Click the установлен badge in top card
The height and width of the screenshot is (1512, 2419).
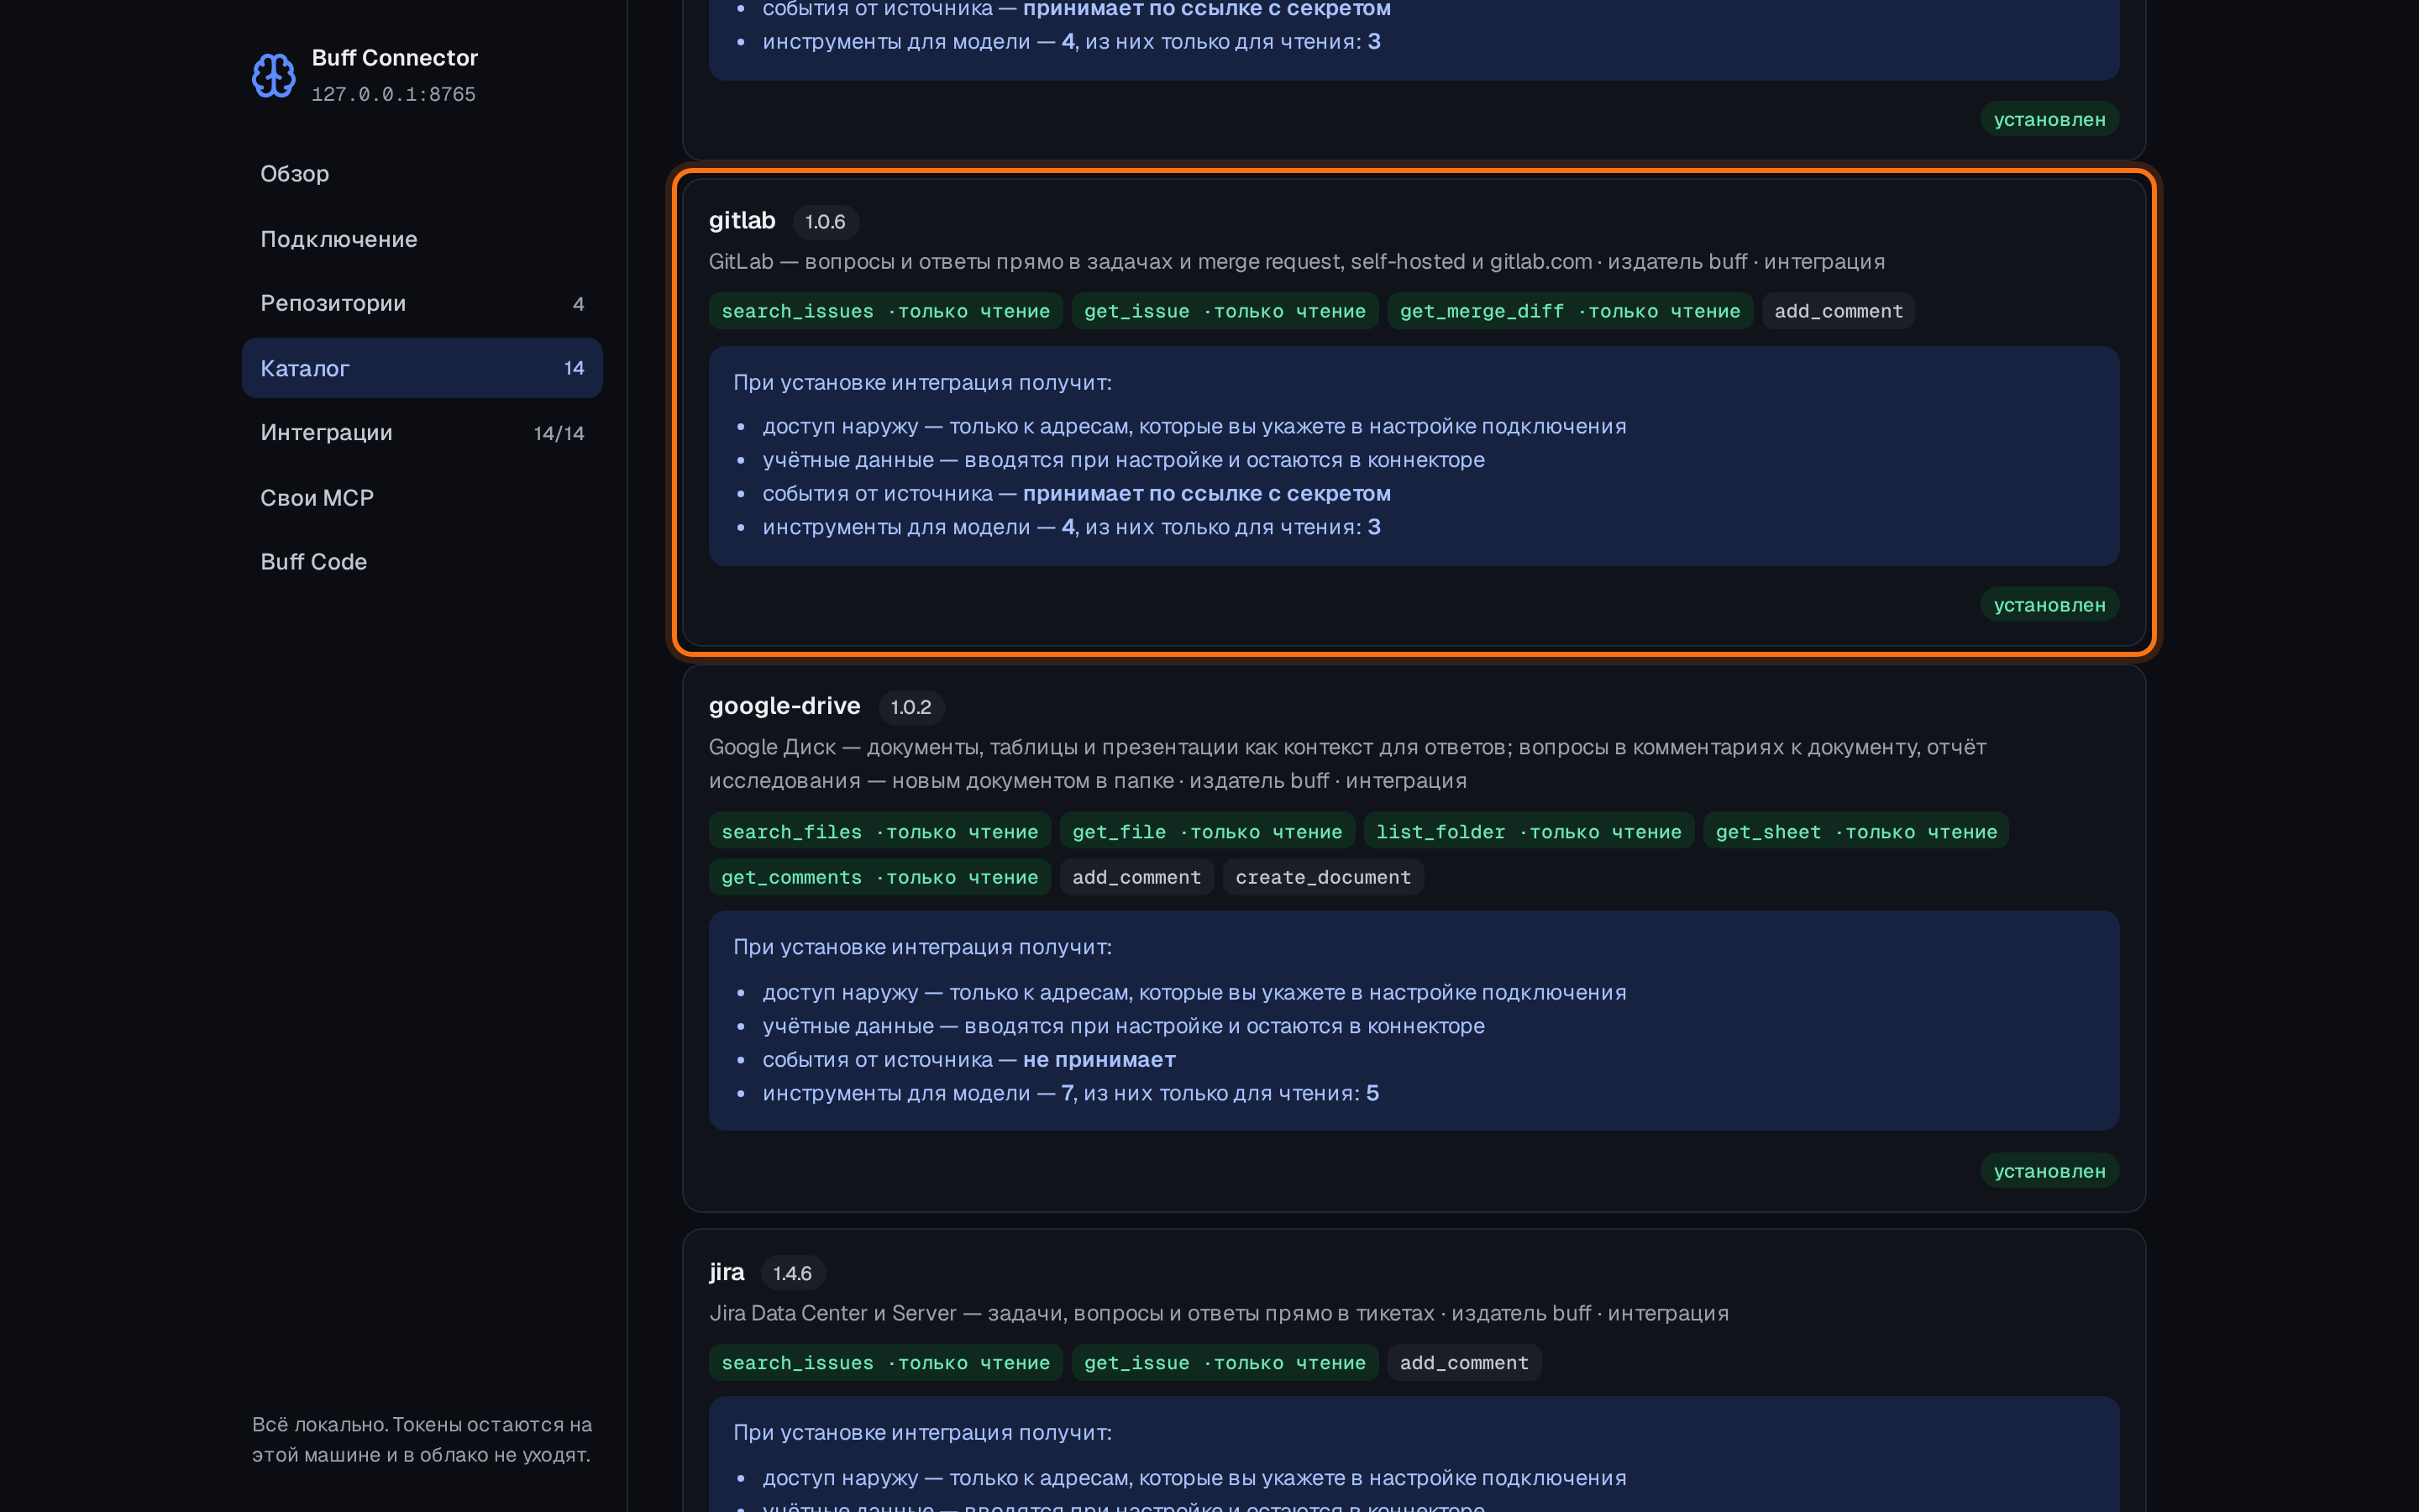coord(2049,119)
